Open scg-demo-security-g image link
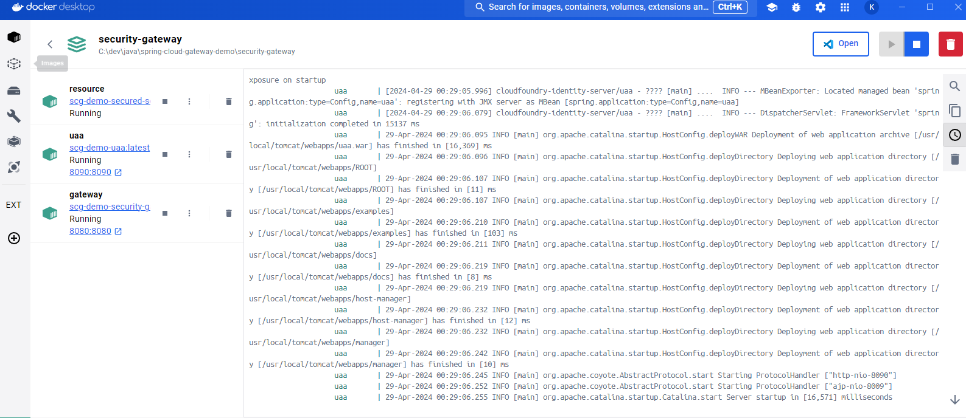Viewport: 966px width, 418px height. point(110,207)
